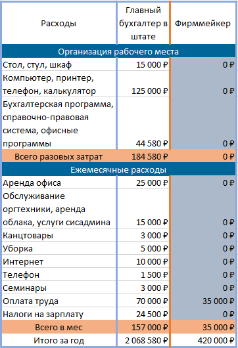Screen dimensions: 238x348
Task: Click the '0 ₽' Фирммейкер cell for Интернет
Action: 203,261
